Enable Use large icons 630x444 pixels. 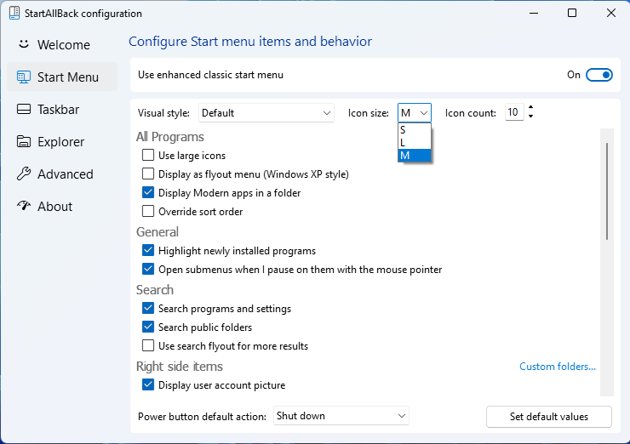(x=148, y=155)
